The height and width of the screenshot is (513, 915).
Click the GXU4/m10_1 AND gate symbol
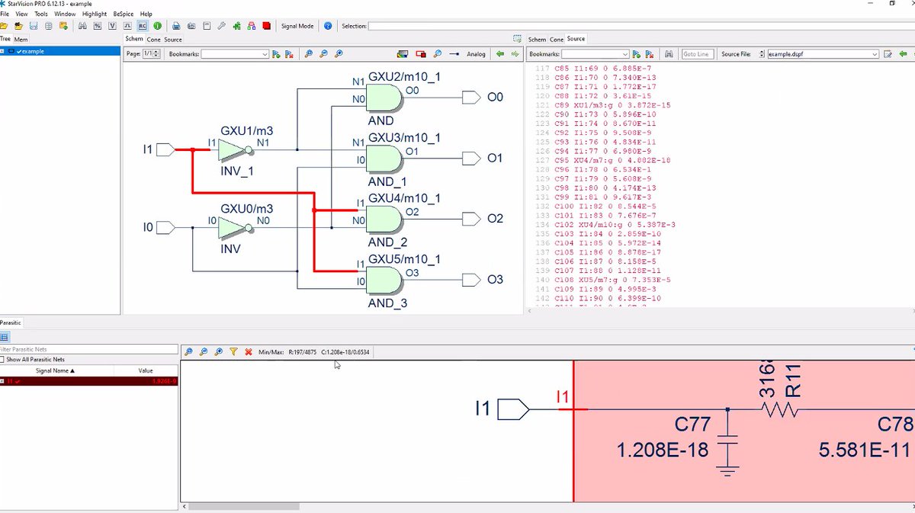[x=385, y=220]
